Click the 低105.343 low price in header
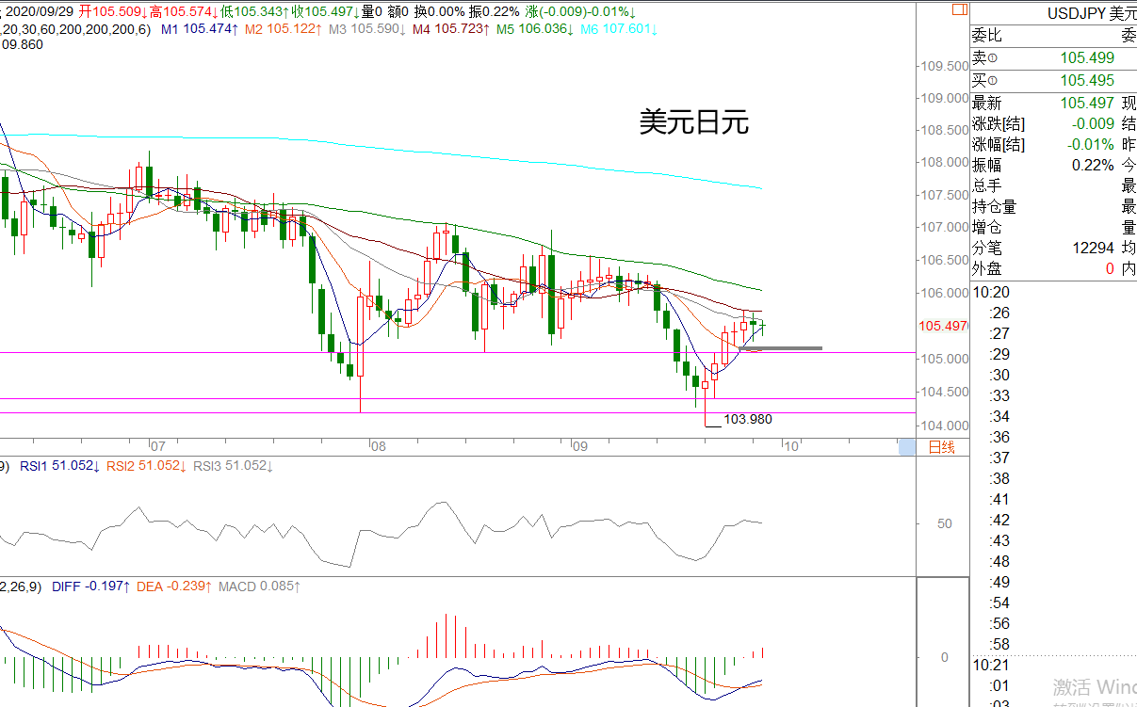This screenshot has height=707, width=1137. pyautogui.click(x=256, y=11)
